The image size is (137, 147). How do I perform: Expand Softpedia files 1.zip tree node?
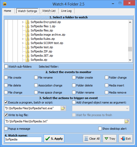[23, 26]
